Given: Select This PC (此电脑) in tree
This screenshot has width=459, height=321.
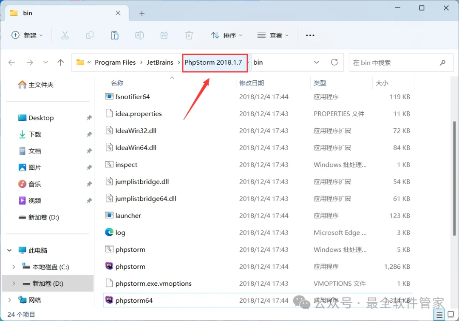Looking at the screenshot, I should (38, 250).
